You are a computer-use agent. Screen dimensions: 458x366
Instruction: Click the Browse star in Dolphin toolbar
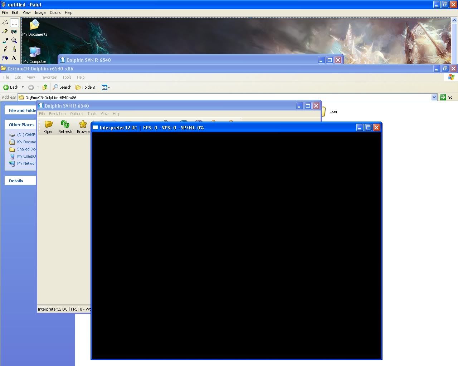(x=83, y=127)
